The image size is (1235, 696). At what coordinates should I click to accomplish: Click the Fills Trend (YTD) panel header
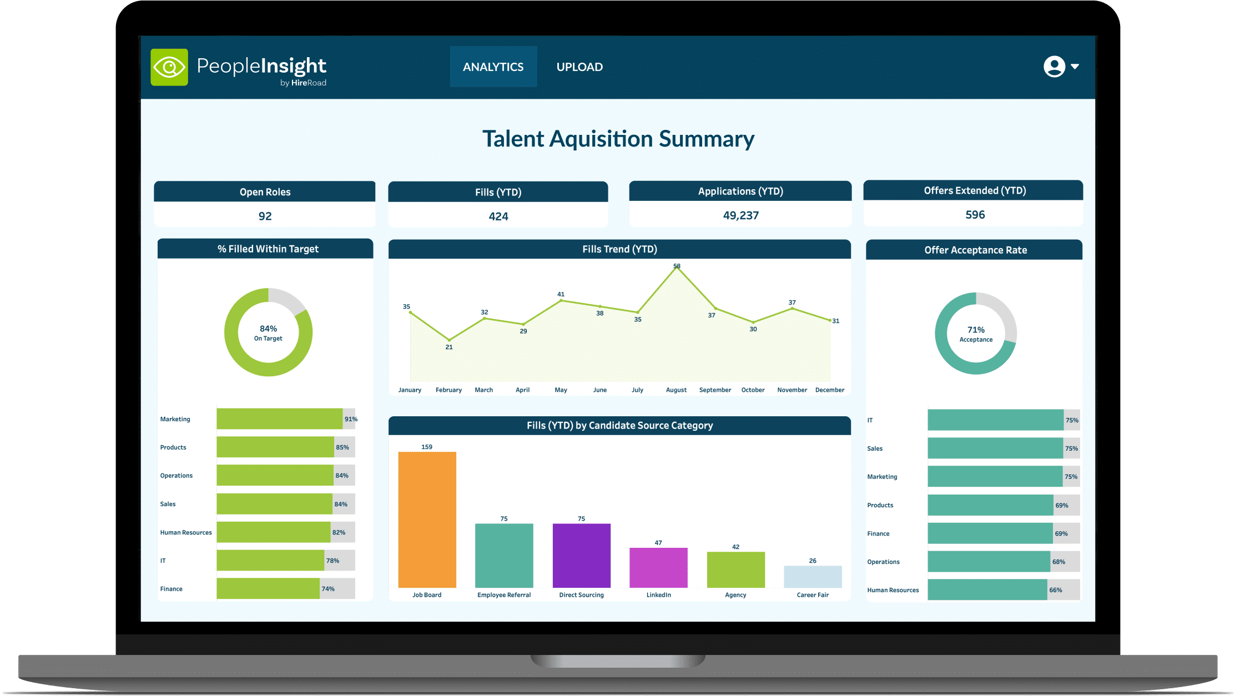point(619,249)
